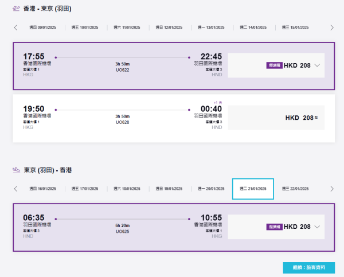The width and height of the screenshot is (344, 277).
Task: Go to previous week of outbound dates
Action: (x=15, y=28)
